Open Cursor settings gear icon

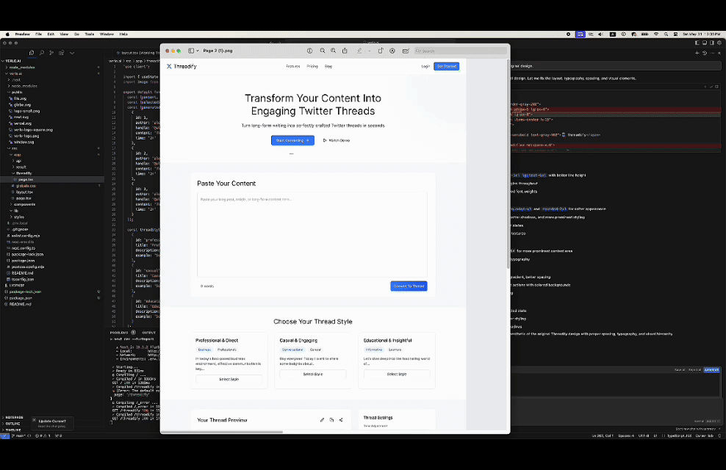[719, 43]
